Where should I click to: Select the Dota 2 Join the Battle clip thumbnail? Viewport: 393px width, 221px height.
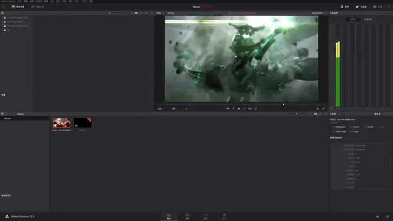[61, 123]
